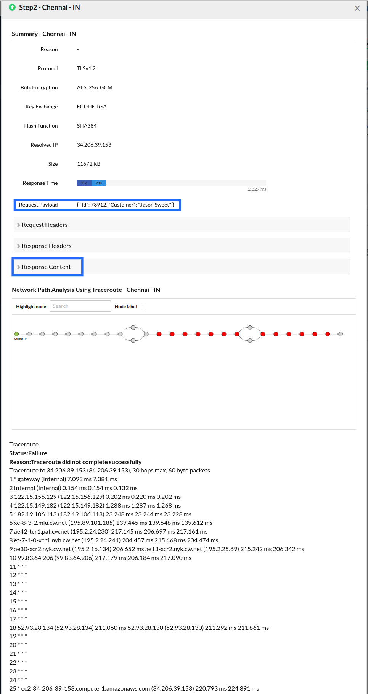368x694 pixels.
Task: Click the Request Payload JSON value
Action: click(x=125, y=205)
